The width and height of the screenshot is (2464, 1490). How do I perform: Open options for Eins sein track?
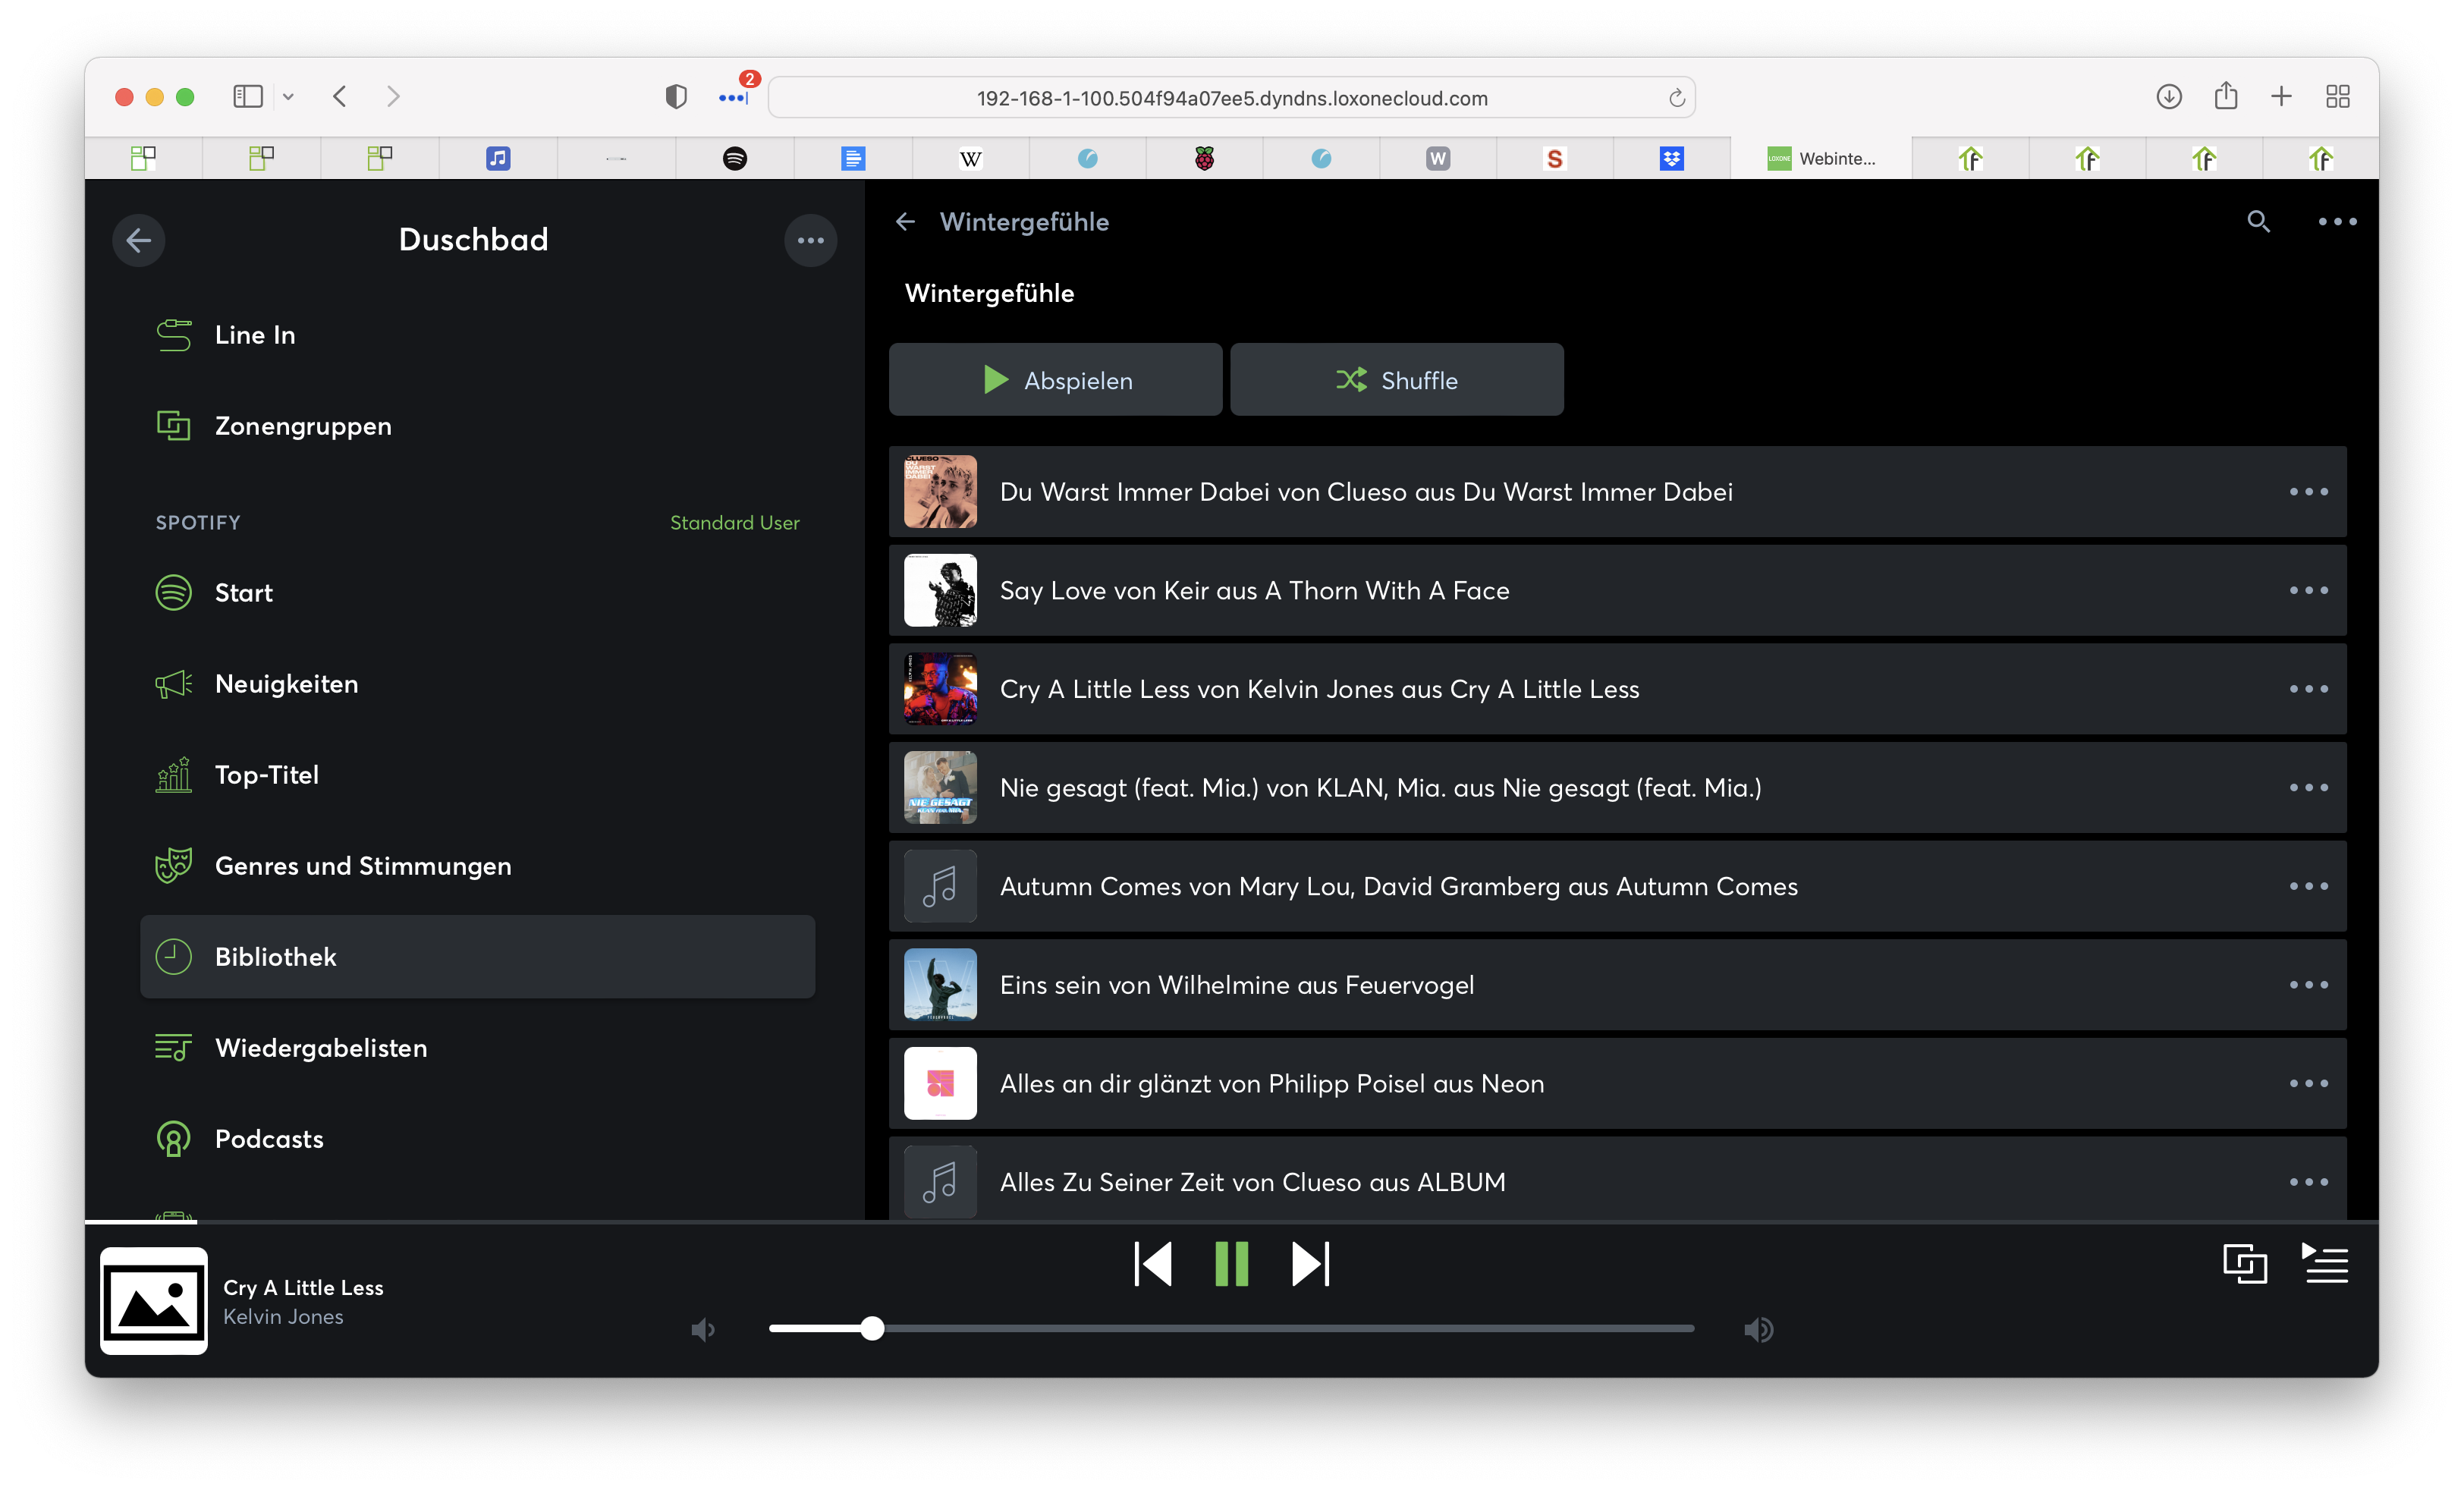click(2308, 985)
